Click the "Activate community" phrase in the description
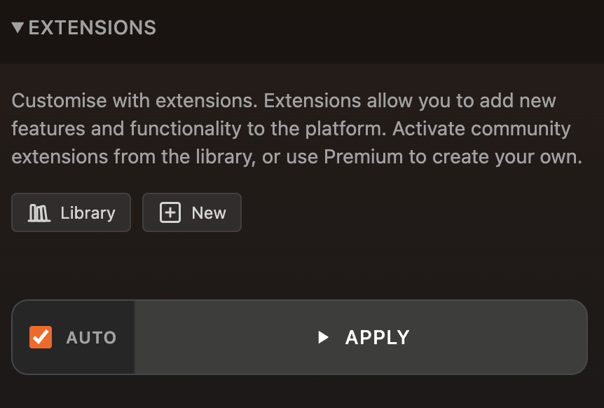 (481, 129)
